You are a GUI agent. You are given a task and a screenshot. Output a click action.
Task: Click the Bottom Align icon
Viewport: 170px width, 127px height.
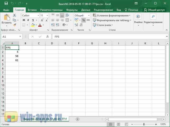coord(62,15)
